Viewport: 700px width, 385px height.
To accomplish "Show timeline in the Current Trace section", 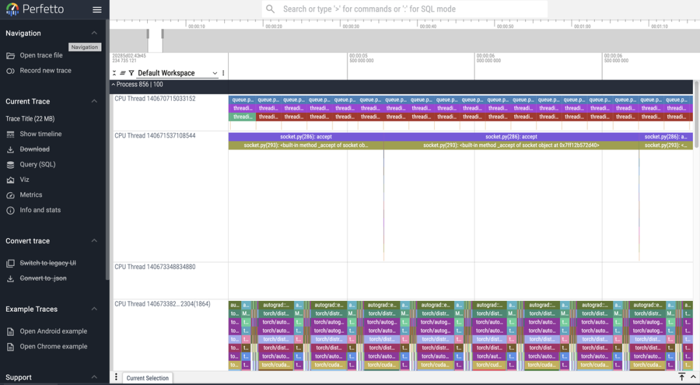I will point(40,134).
